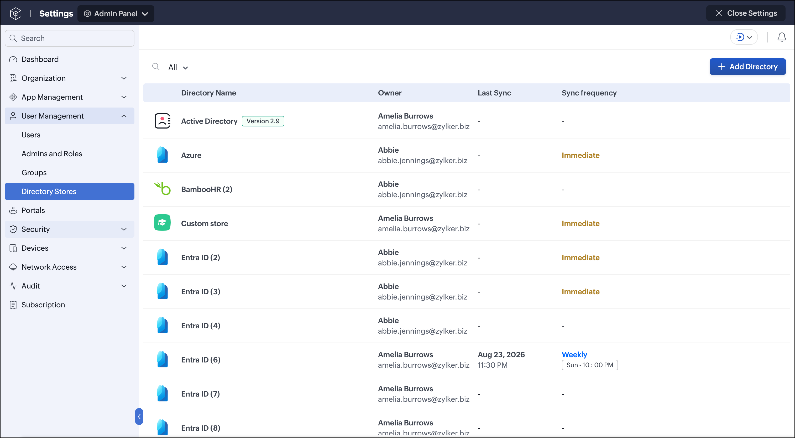
Task: Collapse the sidebar with arrow handle
Action: click(x=139, y=416)
